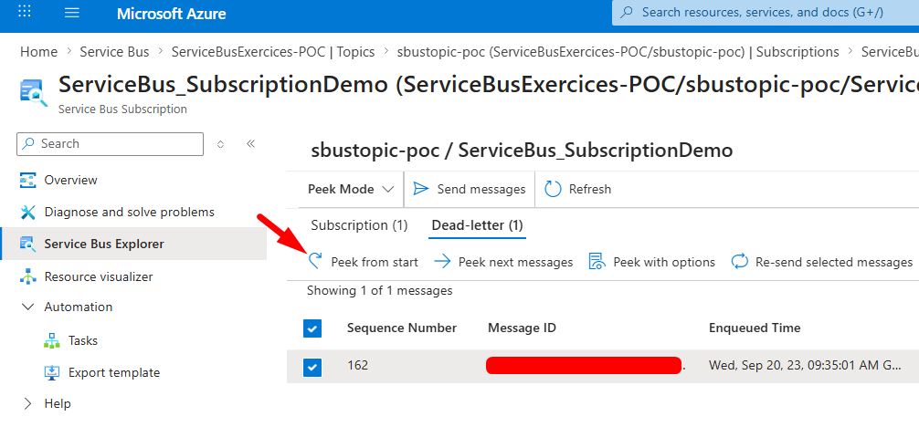919x427 pixels.
Task: Click the Microsoft Azure home logo text
Action: (171, 14)
